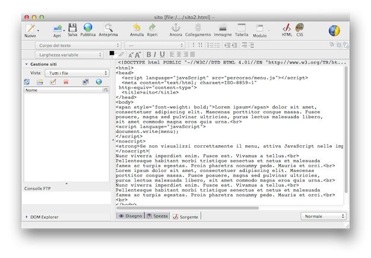This screenshot has width=371, height=258.
Task: Click the black foreground color swatch
Action: [x=112, y=53]
